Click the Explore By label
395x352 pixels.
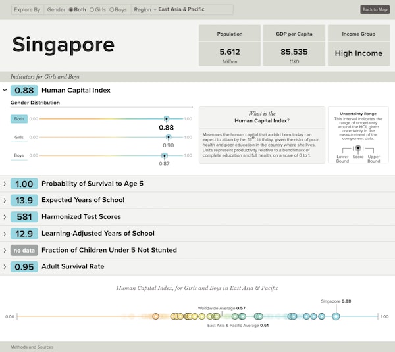[27, 10]
